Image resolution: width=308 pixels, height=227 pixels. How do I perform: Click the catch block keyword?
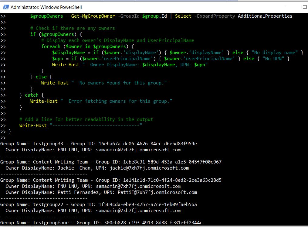(32, 95)
